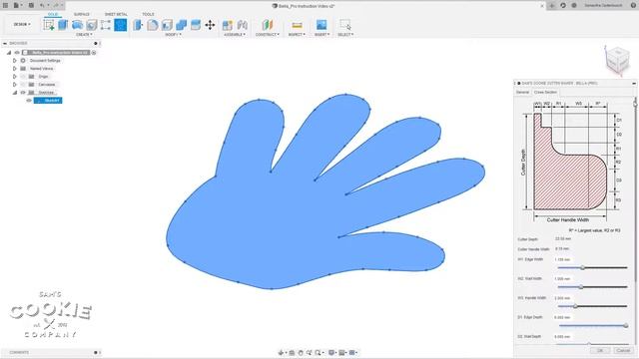This screenshot has height=359, width=639.
Task: Expand the Named Views node
Action: pyautogui.click(x=15, y=69)
